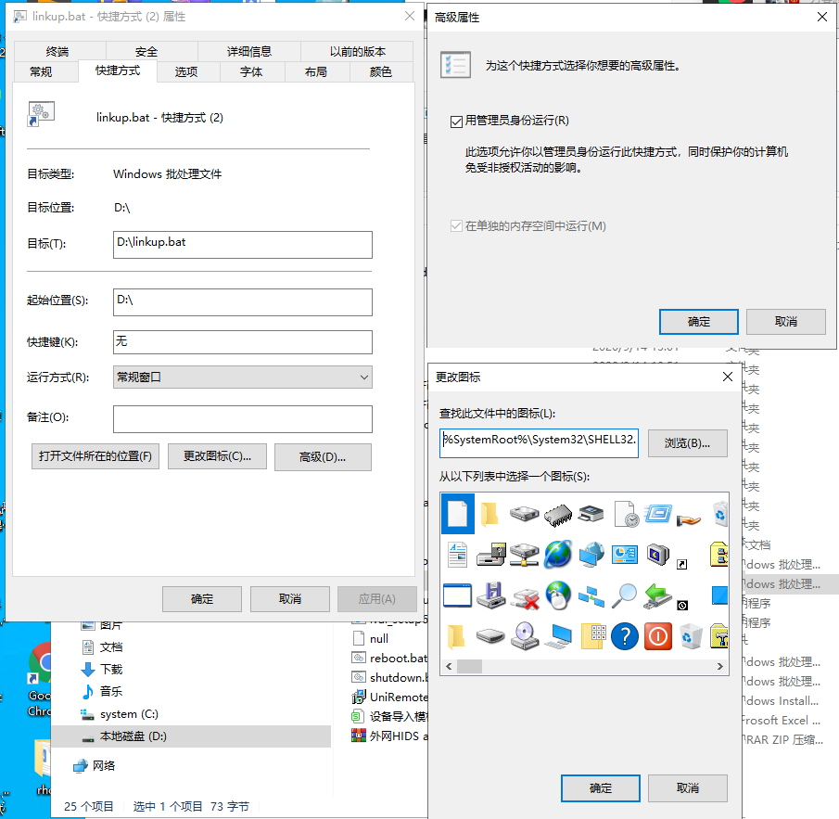The height and width of the screenshot is (819, 839).
Task: Click 取消 in the 高级属性 dialog
Action: (x=786, y=322)
